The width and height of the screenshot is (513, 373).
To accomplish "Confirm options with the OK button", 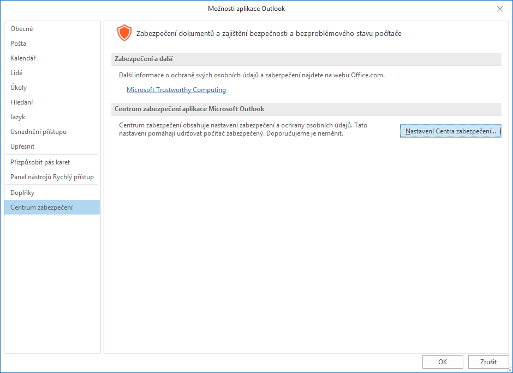I will coord(443,362).
